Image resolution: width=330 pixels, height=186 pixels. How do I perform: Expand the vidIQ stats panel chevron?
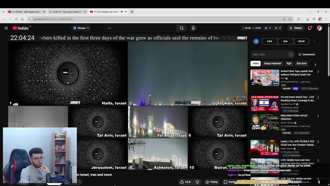pos(314,41)
